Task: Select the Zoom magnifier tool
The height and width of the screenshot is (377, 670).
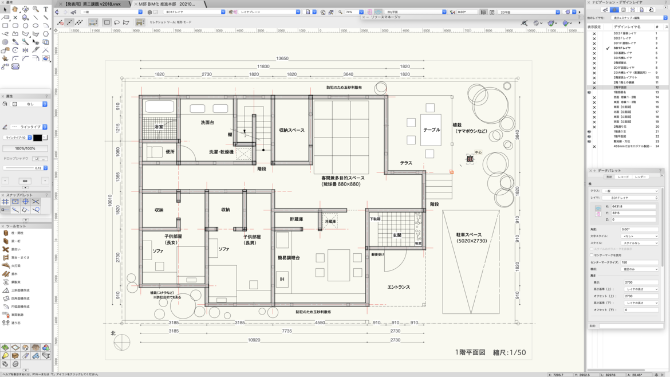Action: tap(36, 9)
